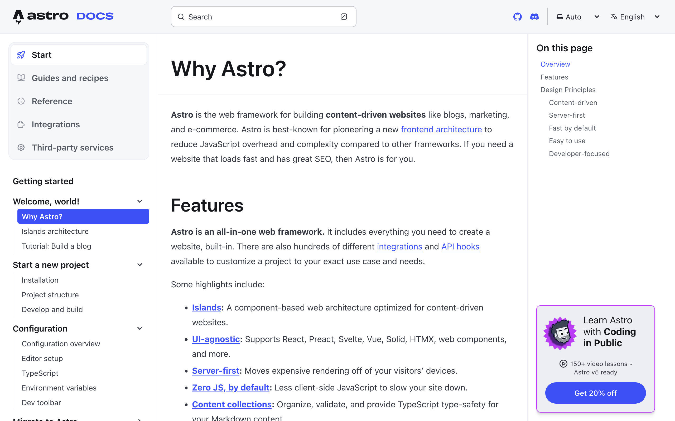Image resolution: width=675 pixels, height=421 pixels.
Task: Open the TypeScript page
Action: pyautogui.click(x=40, y=373)
